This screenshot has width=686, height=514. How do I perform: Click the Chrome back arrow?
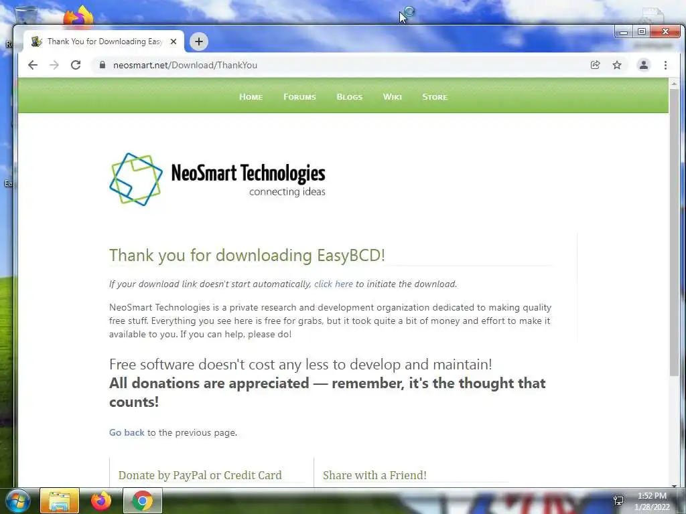pyautogui.click(x=33, y=65)
